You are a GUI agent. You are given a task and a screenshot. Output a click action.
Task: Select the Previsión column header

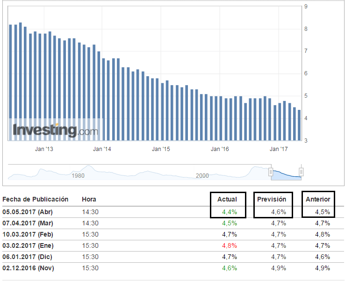272,199
